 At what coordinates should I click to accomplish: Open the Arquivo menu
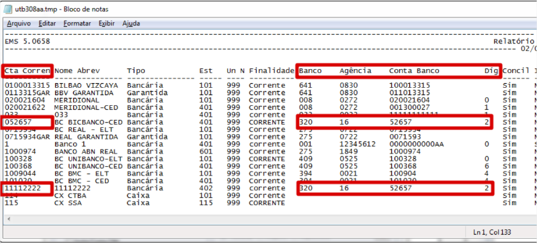19,23
